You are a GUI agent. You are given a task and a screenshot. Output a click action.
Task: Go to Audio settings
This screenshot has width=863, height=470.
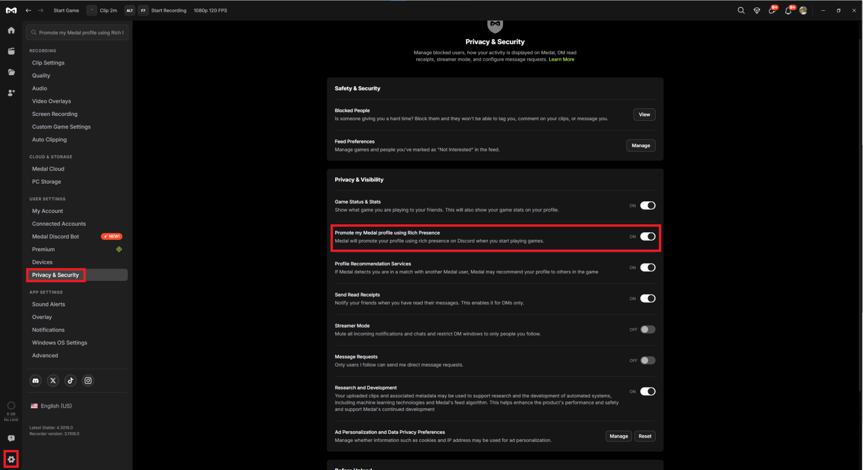40,88
